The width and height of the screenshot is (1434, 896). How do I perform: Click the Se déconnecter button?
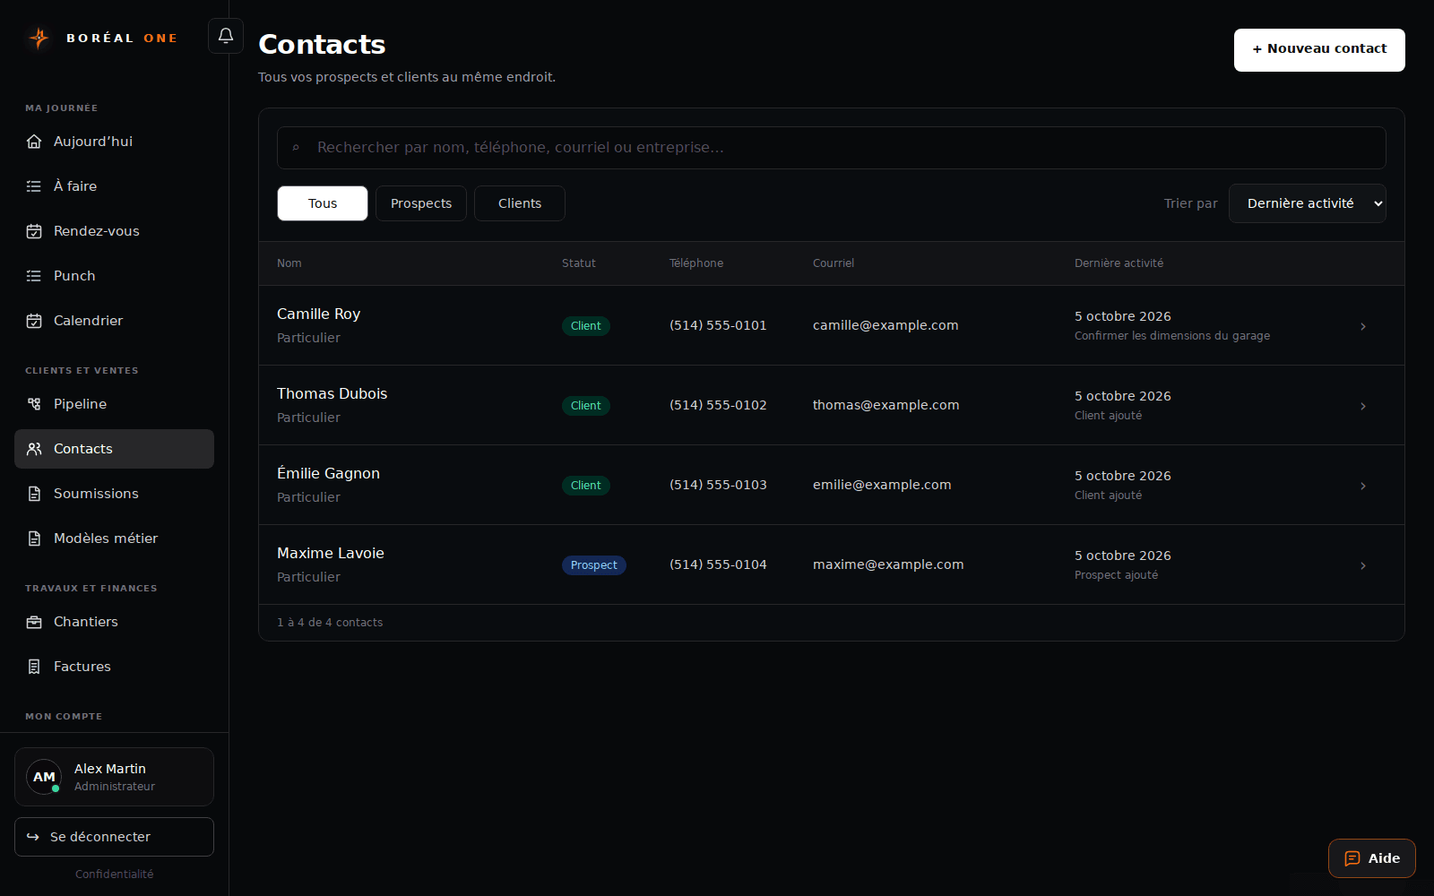pyautogui.click(x=114, y=837)
